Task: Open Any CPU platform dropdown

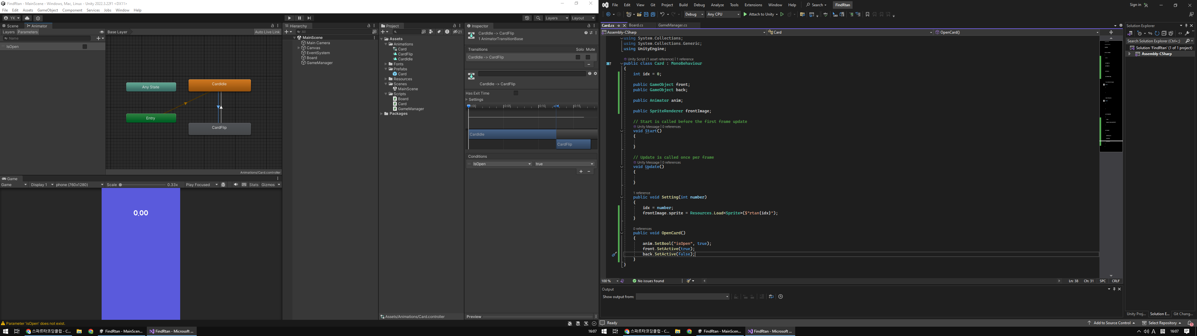Action: (x=723, y=14)
